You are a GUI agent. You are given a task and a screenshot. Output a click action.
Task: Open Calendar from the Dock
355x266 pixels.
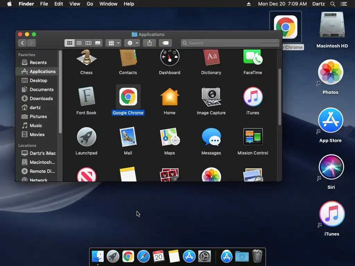point(158,257)
